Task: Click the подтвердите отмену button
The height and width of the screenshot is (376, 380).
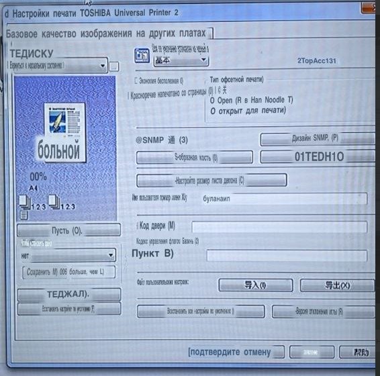Action: (x=236, y=352)
